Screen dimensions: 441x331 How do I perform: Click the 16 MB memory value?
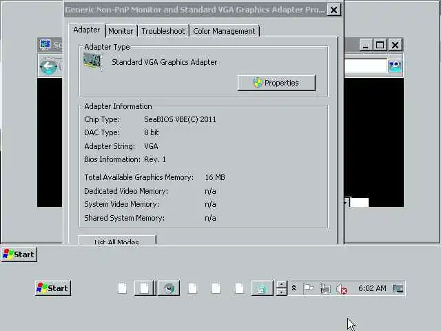point(215,177)
